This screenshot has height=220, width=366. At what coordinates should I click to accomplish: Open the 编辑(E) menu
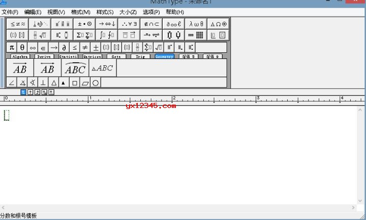click(x=33, y=12)
